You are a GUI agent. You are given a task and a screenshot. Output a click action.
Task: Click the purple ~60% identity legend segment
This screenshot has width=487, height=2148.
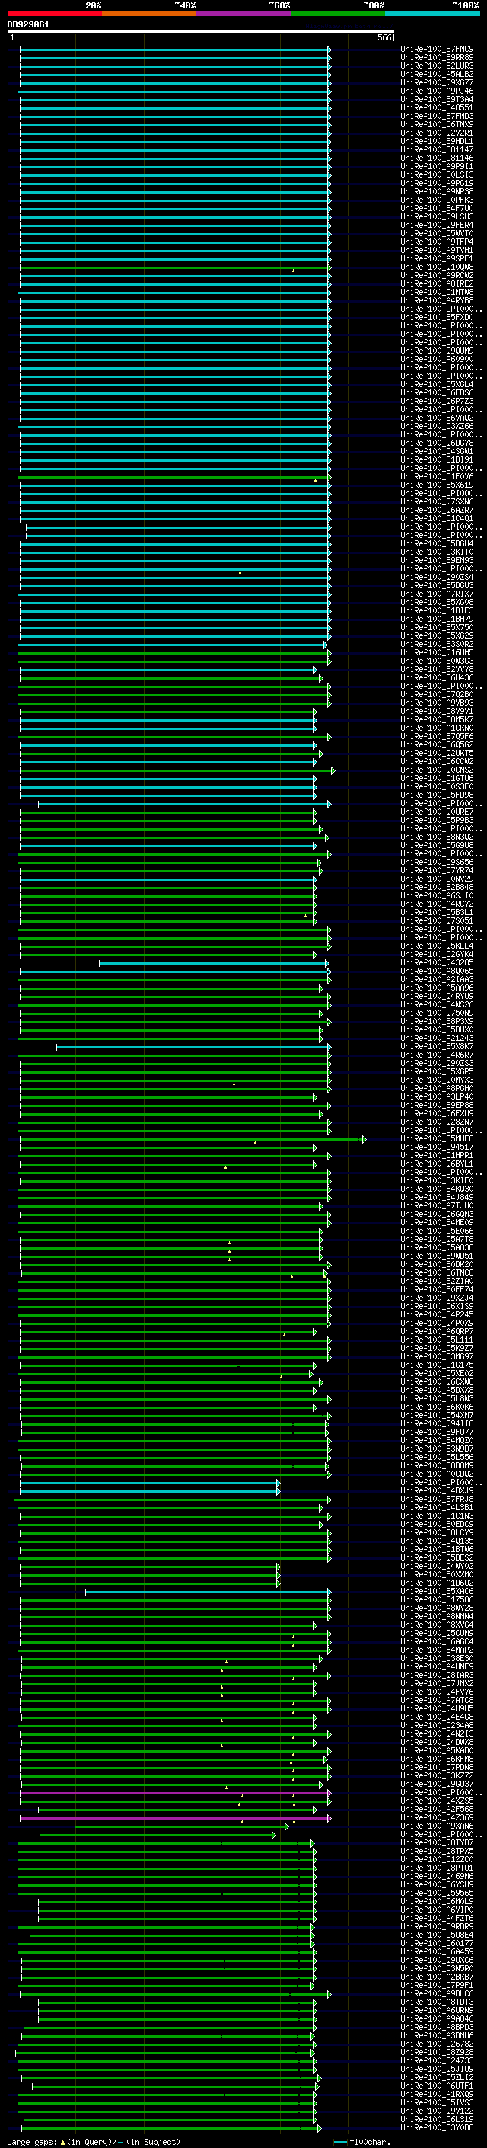coord(244,14)
